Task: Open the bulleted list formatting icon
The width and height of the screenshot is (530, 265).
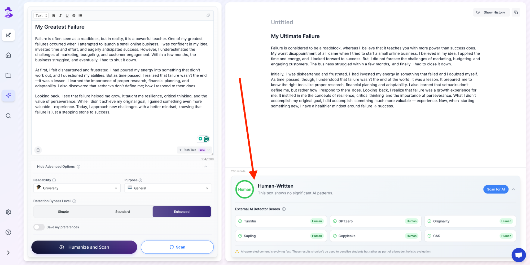Action: (x=80, y=15)
